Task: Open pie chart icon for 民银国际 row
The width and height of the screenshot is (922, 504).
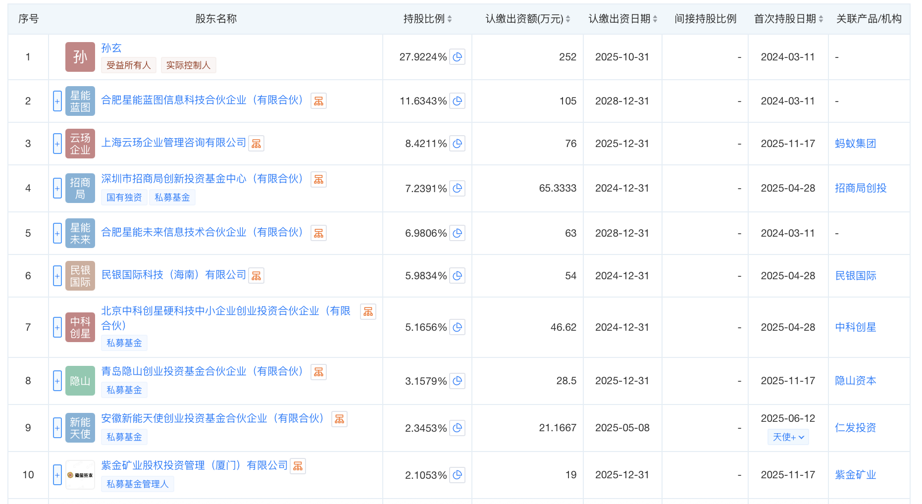Action: [x=458, y=276]
